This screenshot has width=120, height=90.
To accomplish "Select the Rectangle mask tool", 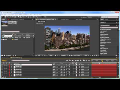I will [x=18, y=17].
